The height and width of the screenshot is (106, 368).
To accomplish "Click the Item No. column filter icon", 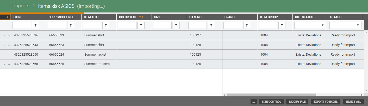I will pos(211,25).
